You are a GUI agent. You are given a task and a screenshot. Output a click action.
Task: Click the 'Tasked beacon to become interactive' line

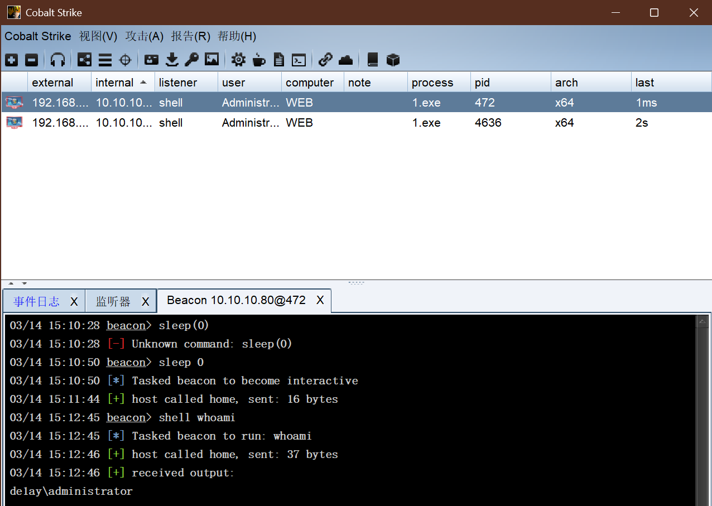click(184, 380)
